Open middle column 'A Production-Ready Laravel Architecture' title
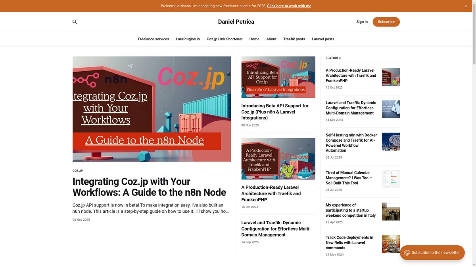 coord(271,193)
